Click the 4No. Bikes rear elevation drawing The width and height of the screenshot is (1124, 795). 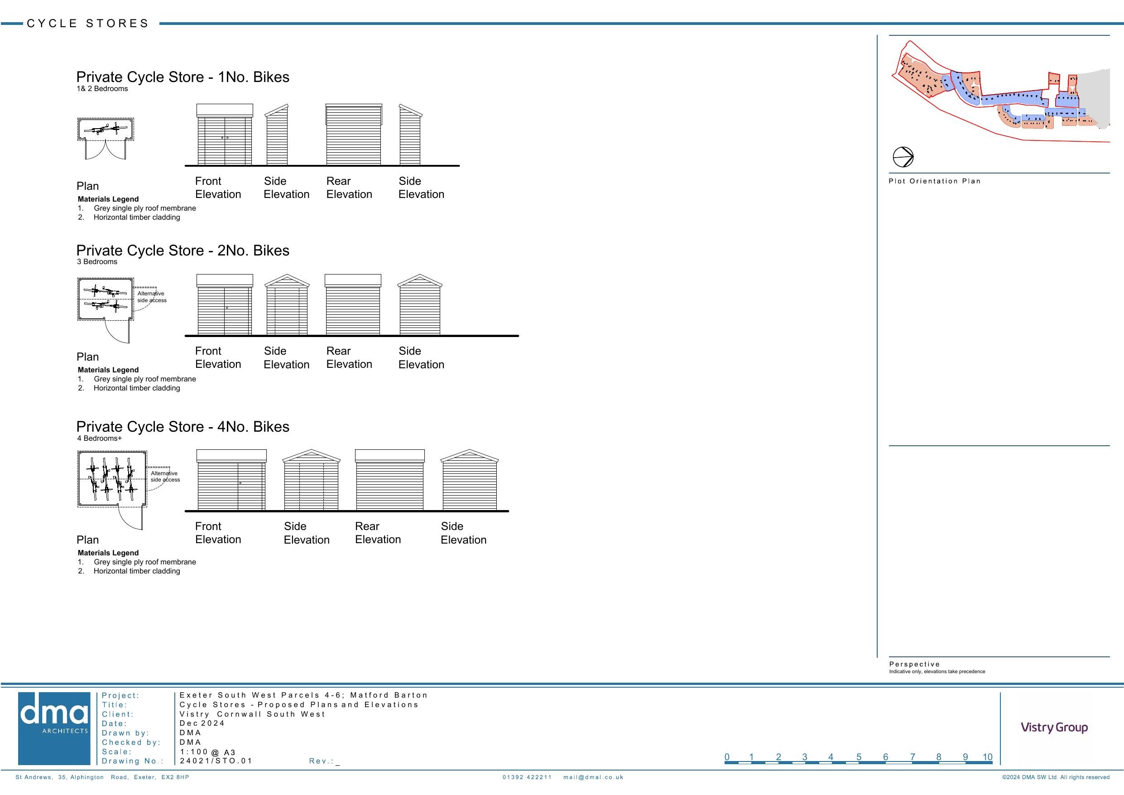(389, 480)
